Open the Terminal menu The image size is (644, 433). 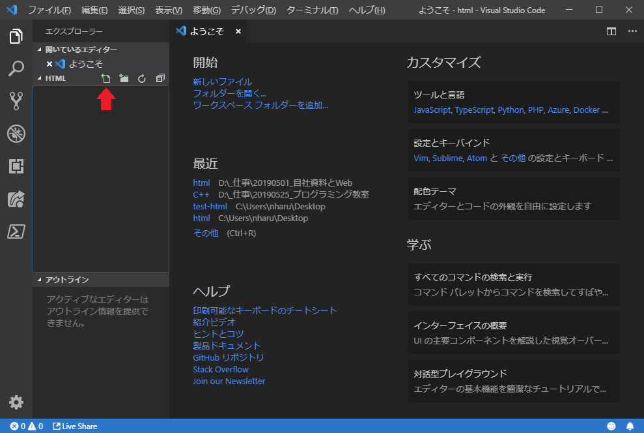tap(313, 10)
